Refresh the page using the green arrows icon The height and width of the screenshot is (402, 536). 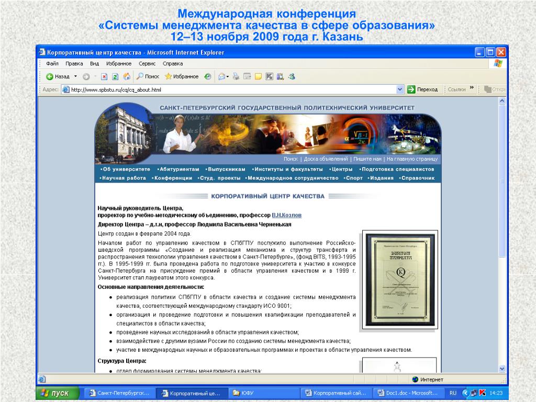coord(116,76)
